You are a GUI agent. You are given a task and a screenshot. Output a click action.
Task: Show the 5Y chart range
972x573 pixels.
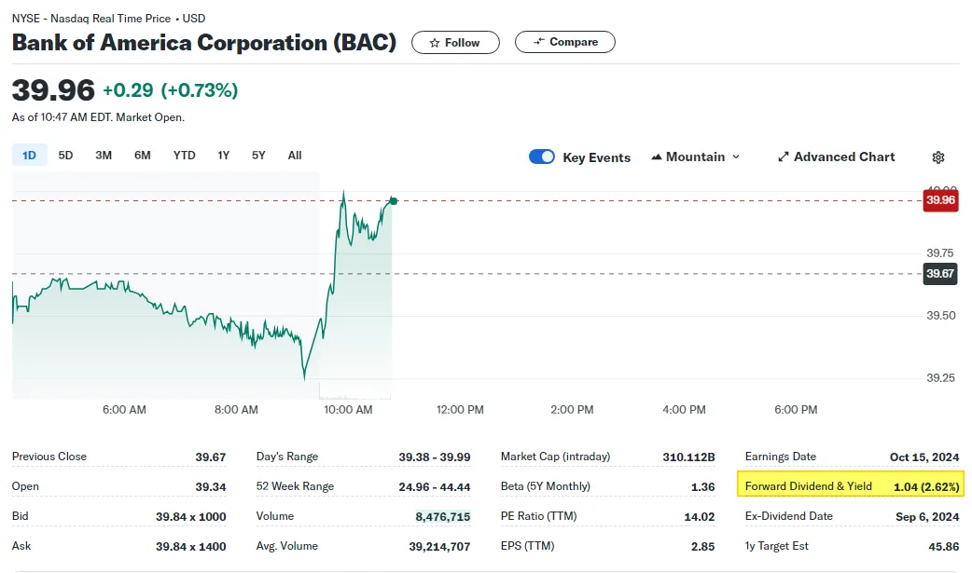(258, 156)
